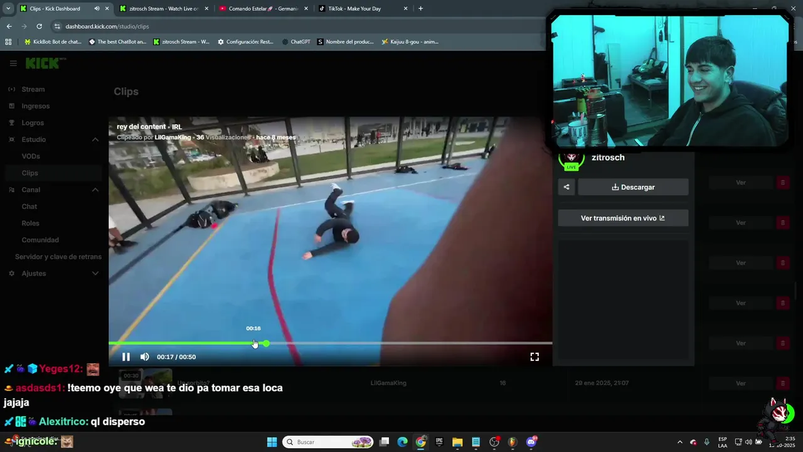Enter fullscreen on the clip player

pyautogui.click(x=534, y=357)
